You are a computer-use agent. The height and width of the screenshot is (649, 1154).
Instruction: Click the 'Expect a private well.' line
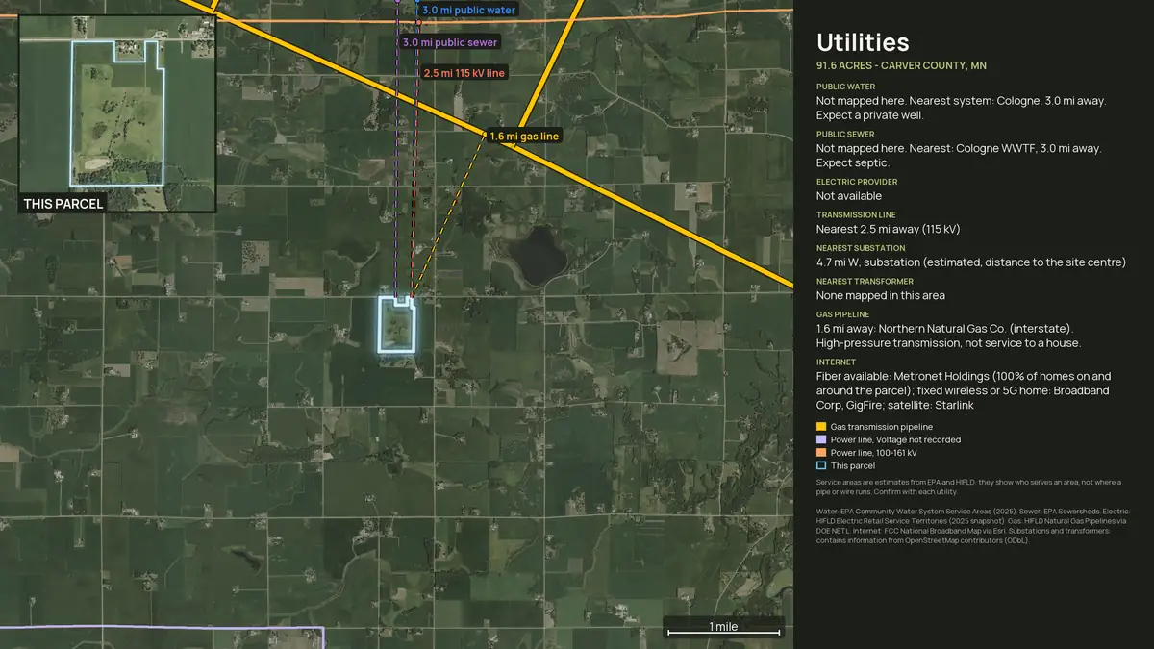tap(869, 115)
